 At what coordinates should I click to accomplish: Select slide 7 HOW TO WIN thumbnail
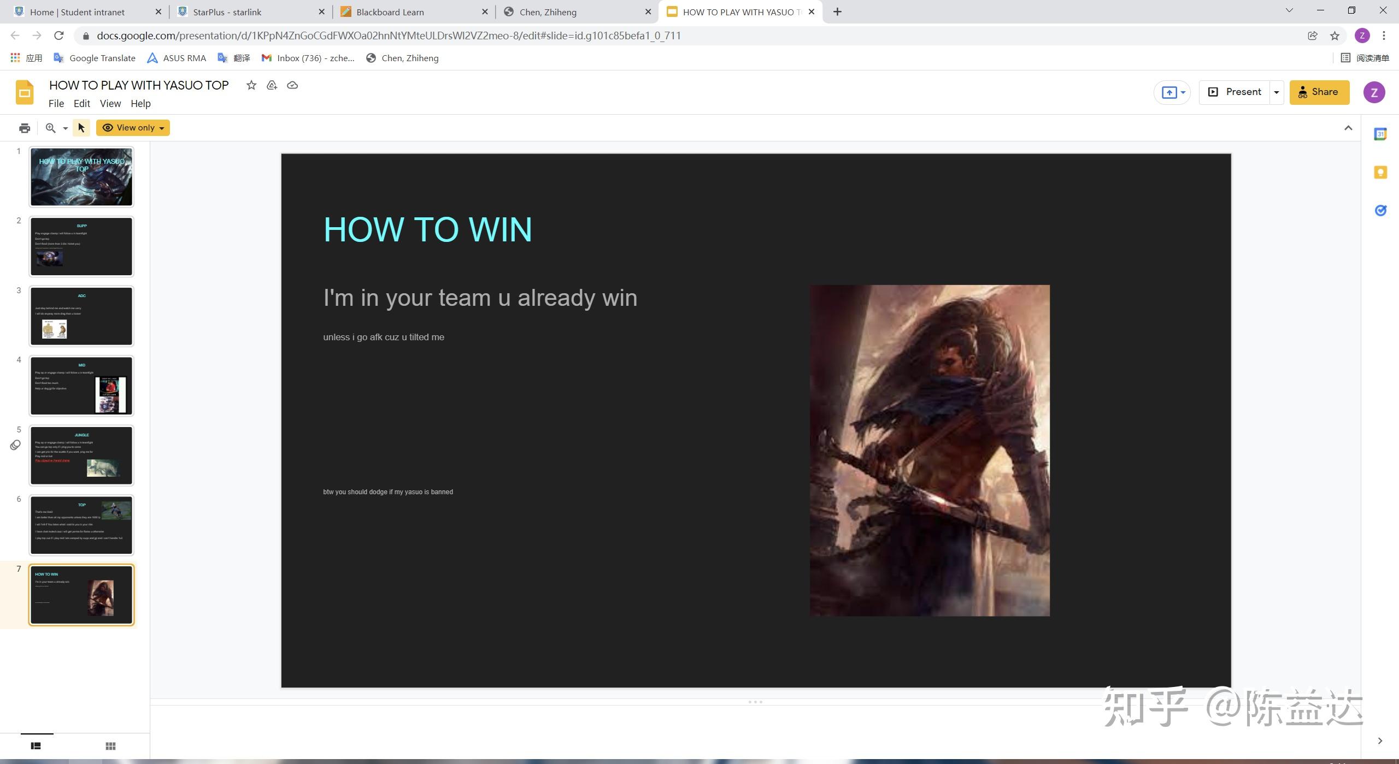click(x=81, y=595)
